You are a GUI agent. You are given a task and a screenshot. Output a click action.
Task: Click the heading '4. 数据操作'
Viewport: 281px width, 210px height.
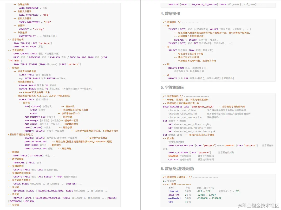(170, 14)
